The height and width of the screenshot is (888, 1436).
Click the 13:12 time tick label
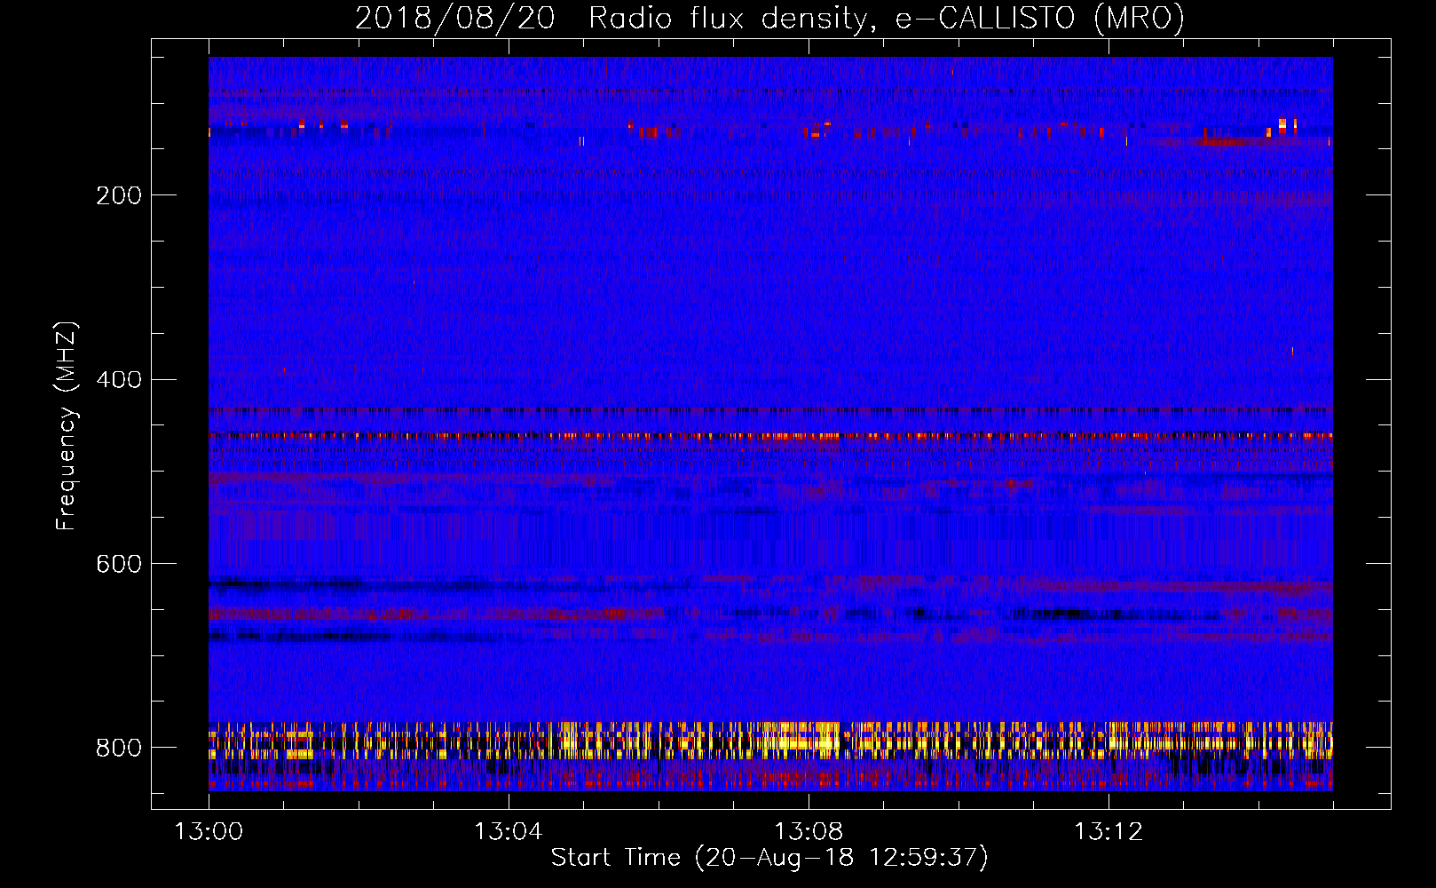1109,832
